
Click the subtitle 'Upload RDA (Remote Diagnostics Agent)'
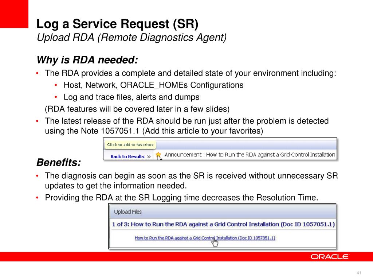[x=131, y=38]
